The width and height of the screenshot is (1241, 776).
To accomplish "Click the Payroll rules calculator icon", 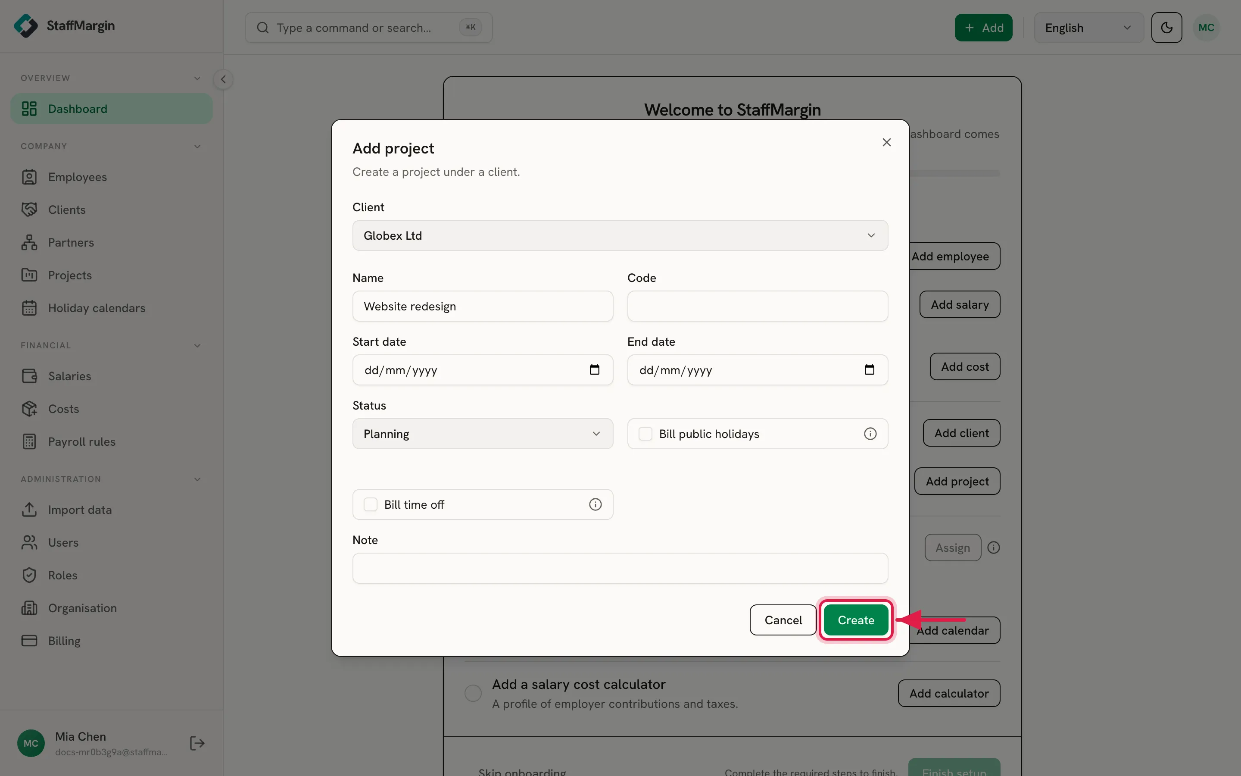I will click(29, 442).
